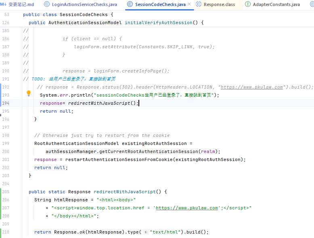314x238 pixels.
Task: Click the initialVerifyAuthSession method name
Action: click(x=158, y=23)
